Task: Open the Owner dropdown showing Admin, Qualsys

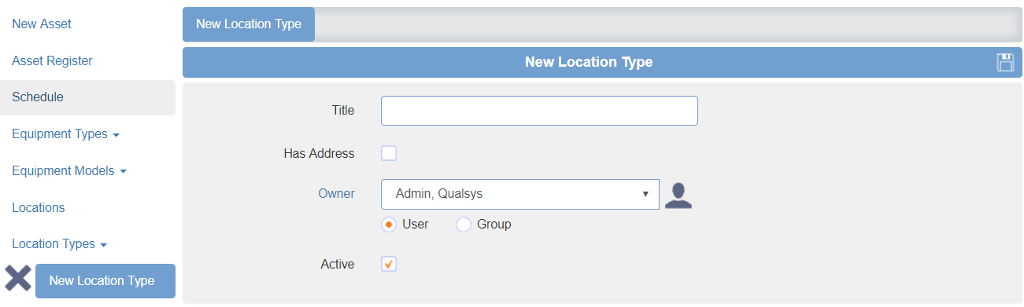Action: tap(519, 194)
